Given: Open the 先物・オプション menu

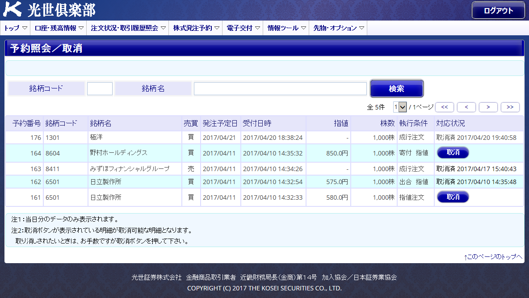Looking at the screenshot, I should (338, 28).
